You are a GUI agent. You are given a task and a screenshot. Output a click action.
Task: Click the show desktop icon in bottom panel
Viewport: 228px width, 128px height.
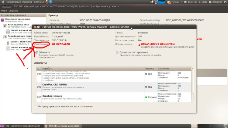click(2, 126)
